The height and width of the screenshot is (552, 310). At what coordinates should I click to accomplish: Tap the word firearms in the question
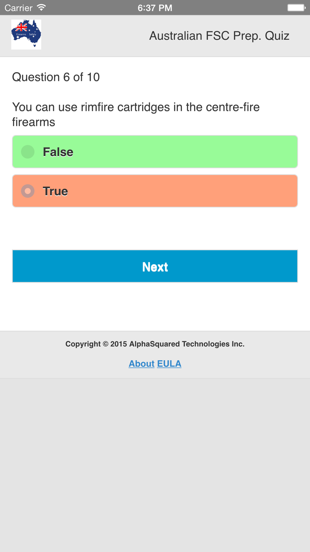[33, 122]
